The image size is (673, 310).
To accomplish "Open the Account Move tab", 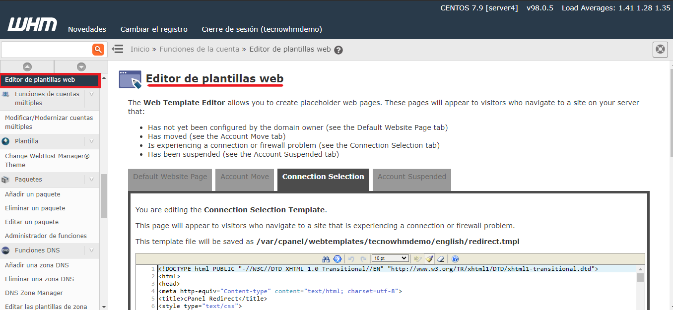I will 245,177.
